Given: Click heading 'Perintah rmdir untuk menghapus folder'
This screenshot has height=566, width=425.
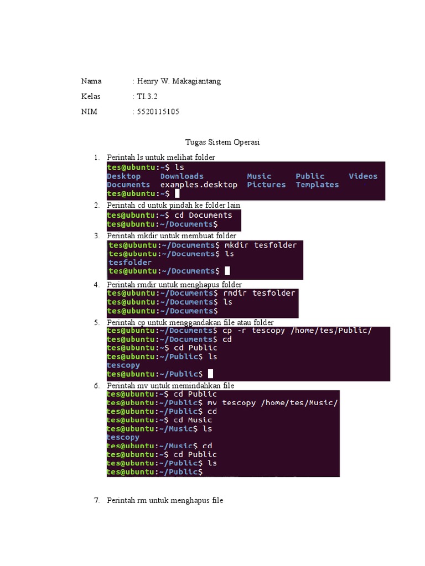Looking at the screenshot, I should (174, 285).
